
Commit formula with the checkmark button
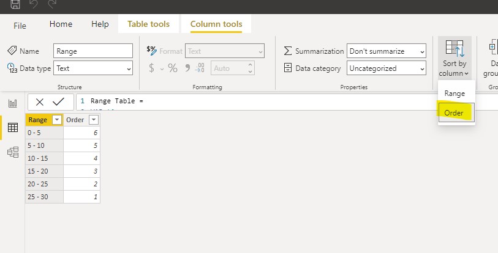pos(58,102)
